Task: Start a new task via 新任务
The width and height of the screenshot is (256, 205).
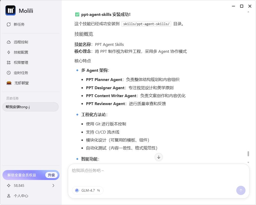Action: pyautogui.click(x=16, y=24)
